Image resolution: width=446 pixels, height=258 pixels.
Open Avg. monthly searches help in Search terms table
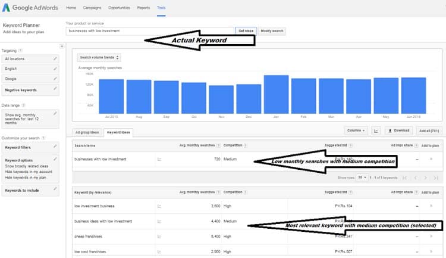218,145
